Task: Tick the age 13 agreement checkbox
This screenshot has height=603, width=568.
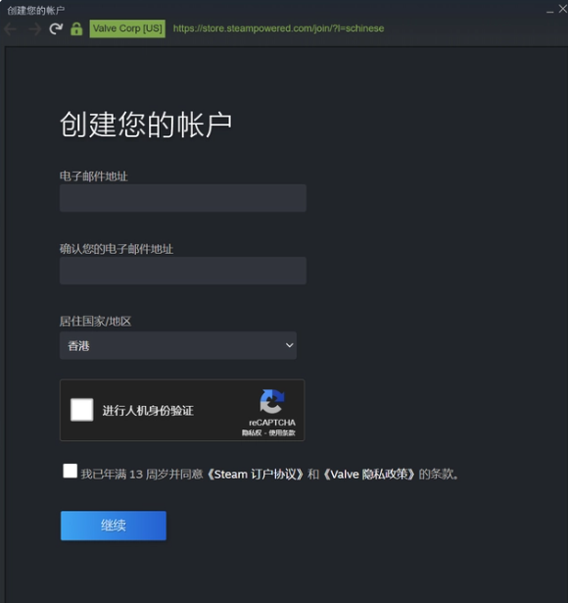Action: pos(70,471)
